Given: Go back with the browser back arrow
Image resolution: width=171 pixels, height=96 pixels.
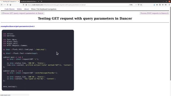Looking at the screenshot, I should coord(2,5).
